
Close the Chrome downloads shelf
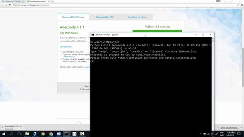click(241, 127)
